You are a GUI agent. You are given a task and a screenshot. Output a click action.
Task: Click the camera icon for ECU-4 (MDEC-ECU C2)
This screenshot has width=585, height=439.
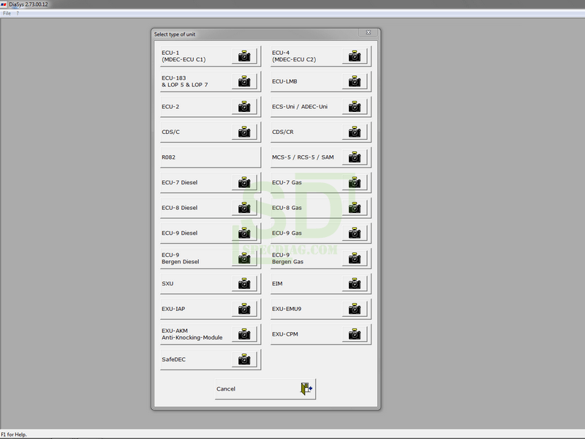coord(355,56)
